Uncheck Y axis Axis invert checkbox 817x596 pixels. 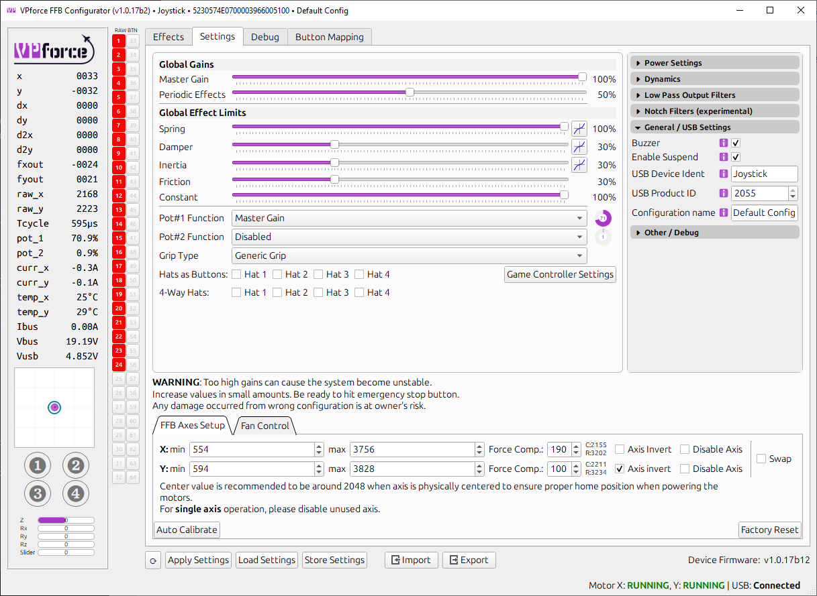pos(620,469)
